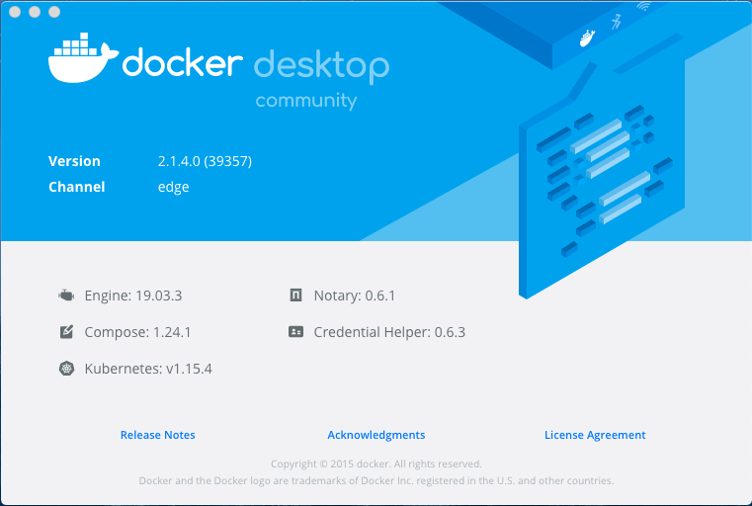Select the version number 2.1.4.0 (39357)

(x=205, y=161)
